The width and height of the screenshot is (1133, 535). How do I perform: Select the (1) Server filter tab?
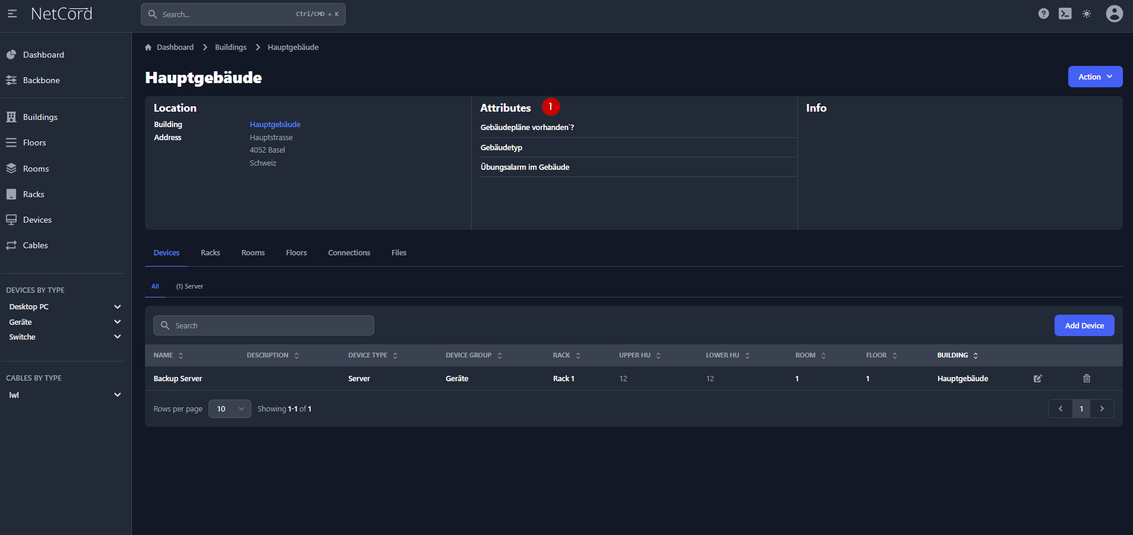tap(190, 287)
